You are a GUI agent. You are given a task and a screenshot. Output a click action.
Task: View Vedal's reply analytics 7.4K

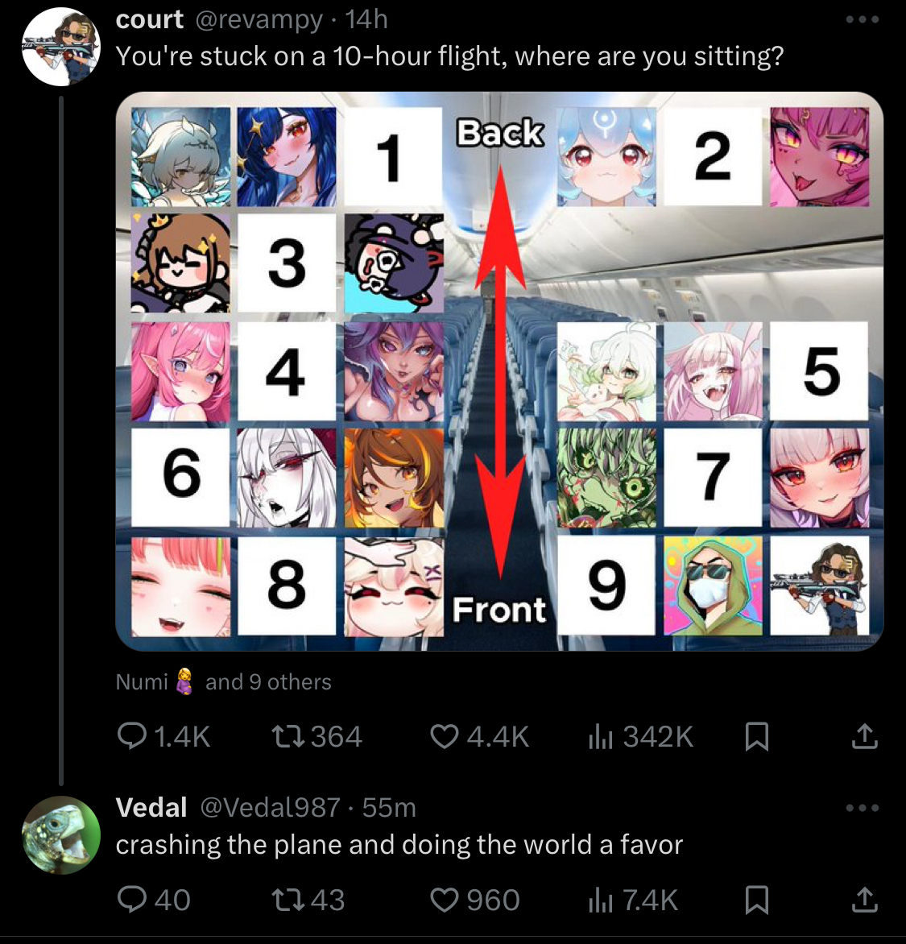pos(633,900)
